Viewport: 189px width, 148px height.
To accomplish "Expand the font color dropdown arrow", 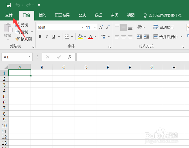I will coord(96,37).
